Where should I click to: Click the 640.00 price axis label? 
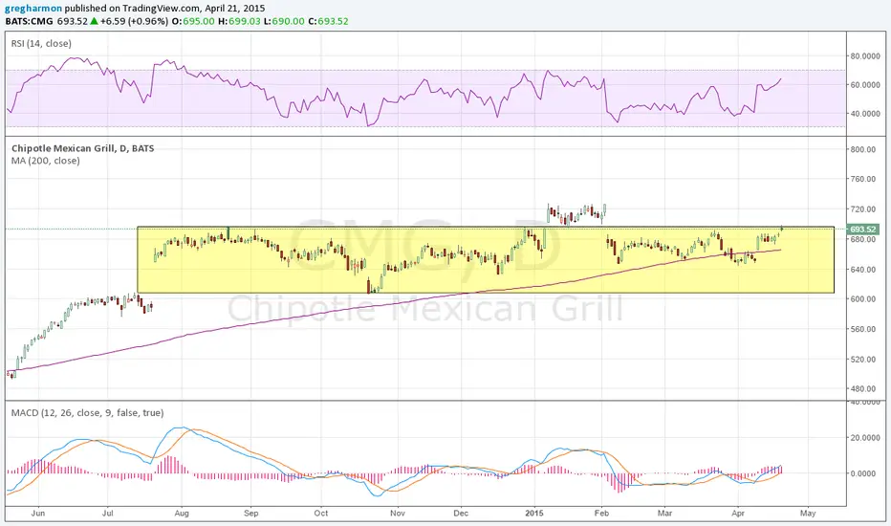tap(862, 270)
